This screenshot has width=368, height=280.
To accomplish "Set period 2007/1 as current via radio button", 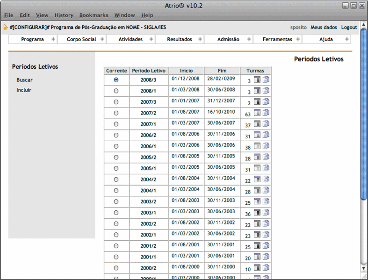I will click(116, 124).
